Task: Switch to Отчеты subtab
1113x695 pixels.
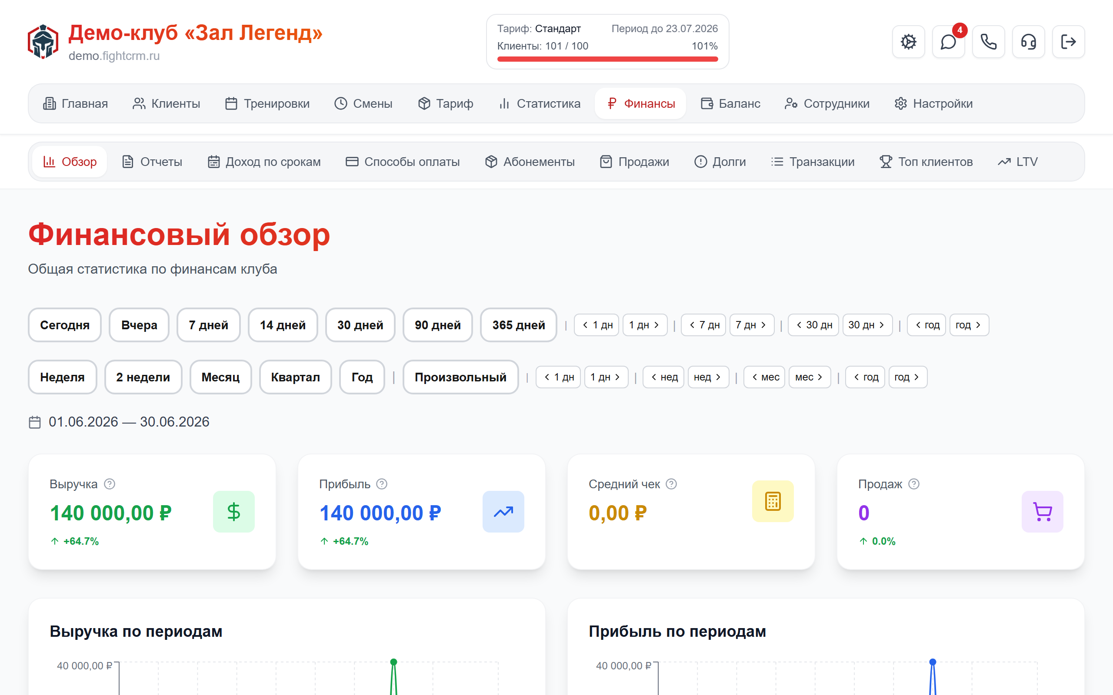Action: click(x=152, y=162)
